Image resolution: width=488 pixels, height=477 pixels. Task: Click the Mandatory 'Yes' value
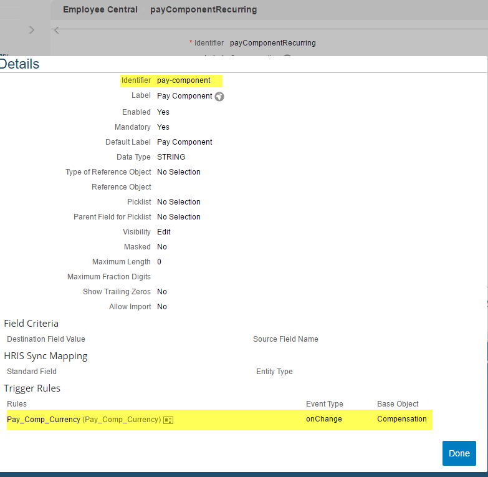(163, 127)
